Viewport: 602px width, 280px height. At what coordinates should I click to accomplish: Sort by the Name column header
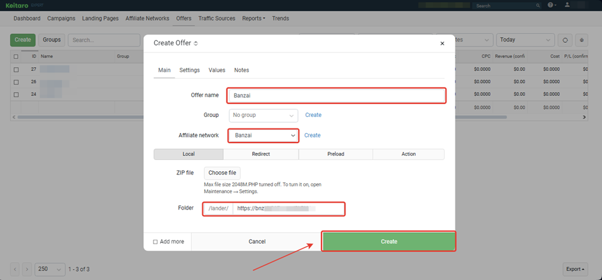pyautogui.click(x=47, y=56)
